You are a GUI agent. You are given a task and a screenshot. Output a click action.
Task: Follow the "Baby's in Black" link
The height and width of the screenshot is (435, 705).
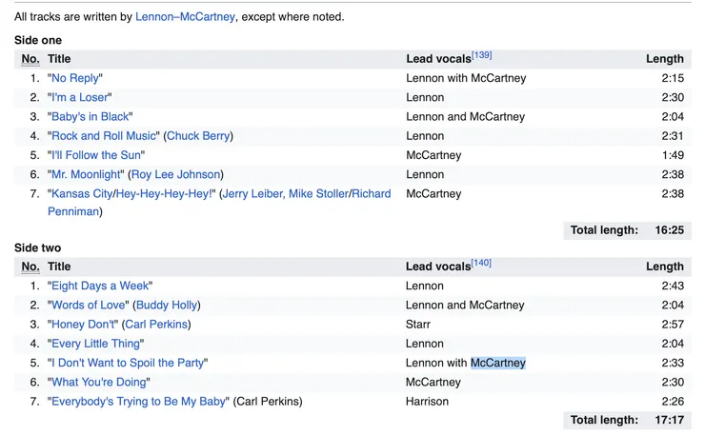[x=90, y=116]
